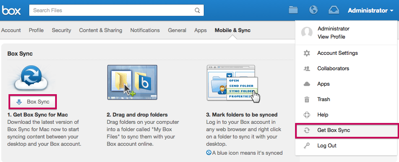Click the View Profile link
The image size is (399, 162).
coord(331,37)
